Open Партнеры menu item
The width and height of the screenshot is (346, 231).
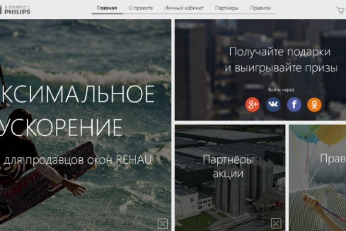click(x=227, y=8)
